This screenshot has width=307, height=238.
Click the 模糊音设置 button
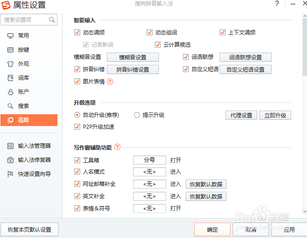click(x=133, y=57)
